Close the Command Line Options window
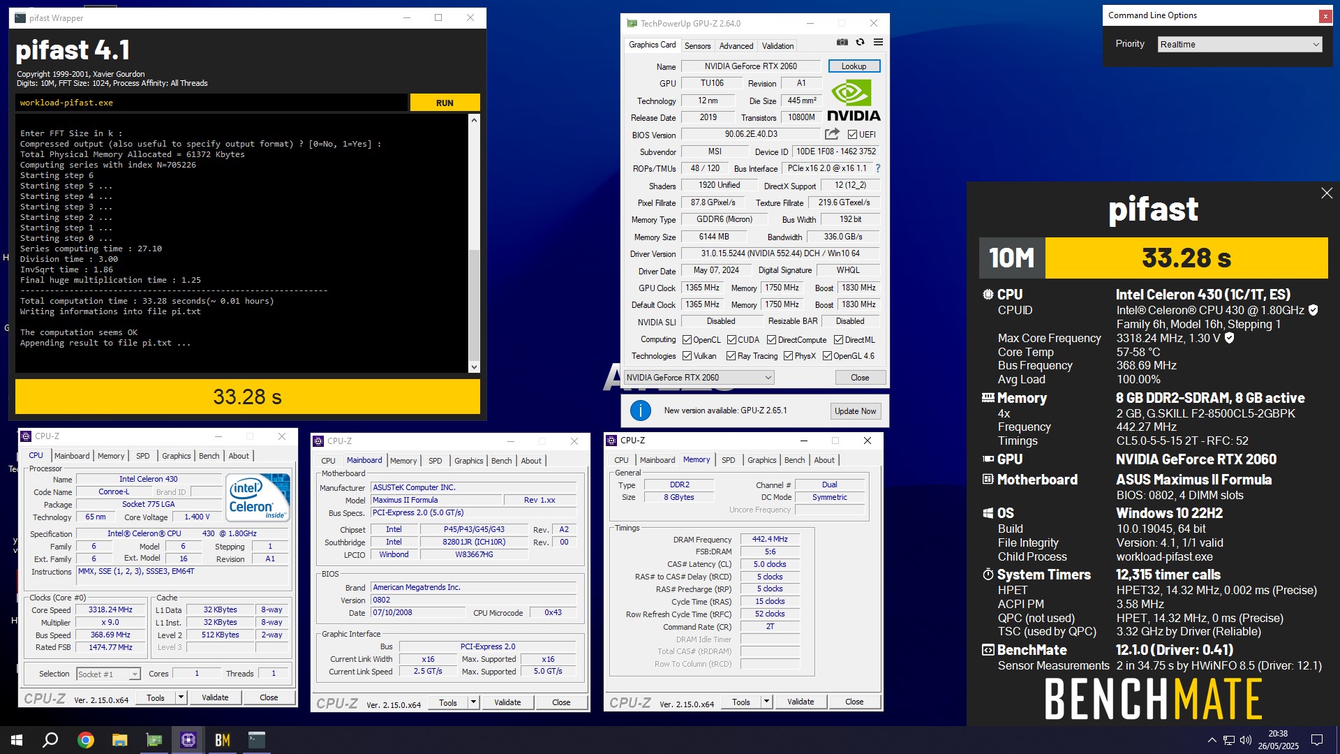The image size is (1340, 754). pos(1325,16)
